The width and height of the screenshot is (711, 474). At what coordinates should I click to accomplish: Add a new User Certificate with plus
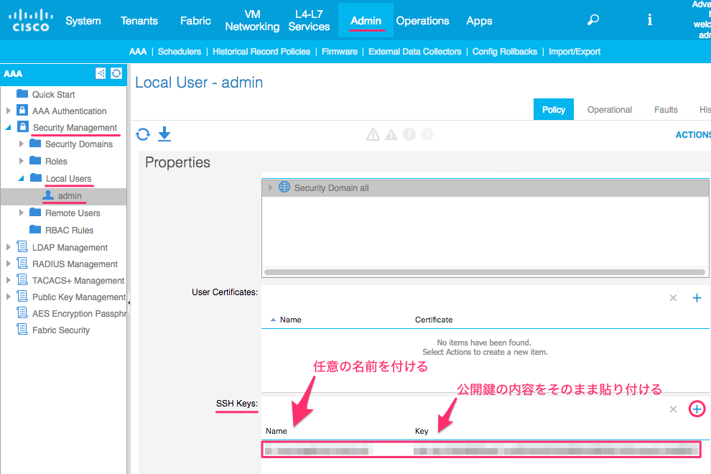(x=697, y=298)
